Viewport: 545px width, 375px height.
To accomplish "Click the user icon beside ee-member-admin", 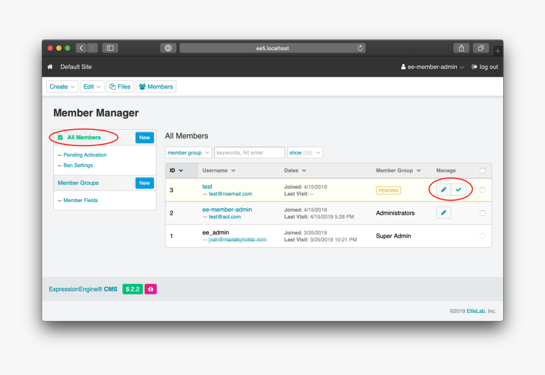I will (403, 67).
